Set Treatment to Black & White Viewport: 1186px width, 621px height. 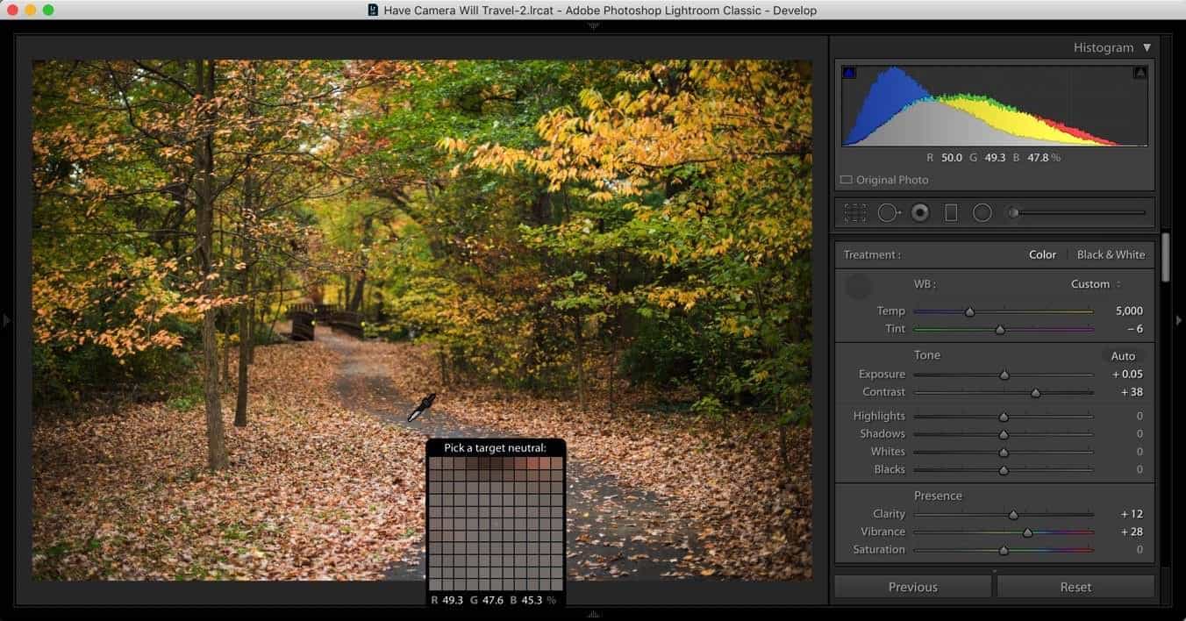pos(1111,254)
